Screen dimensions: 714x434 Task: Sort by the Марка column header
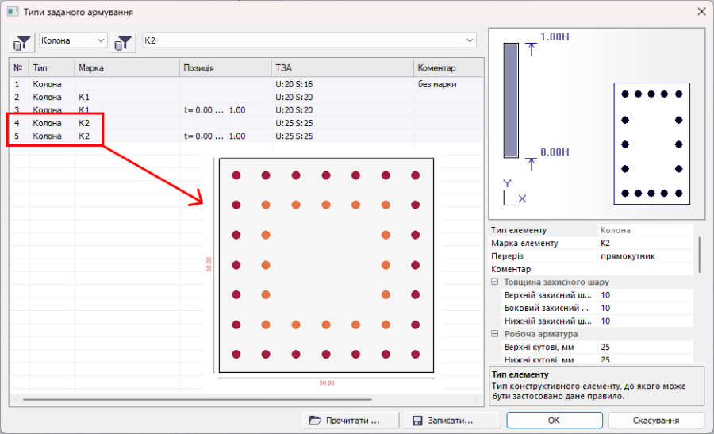pyautogui.click(x=127, y=67)
